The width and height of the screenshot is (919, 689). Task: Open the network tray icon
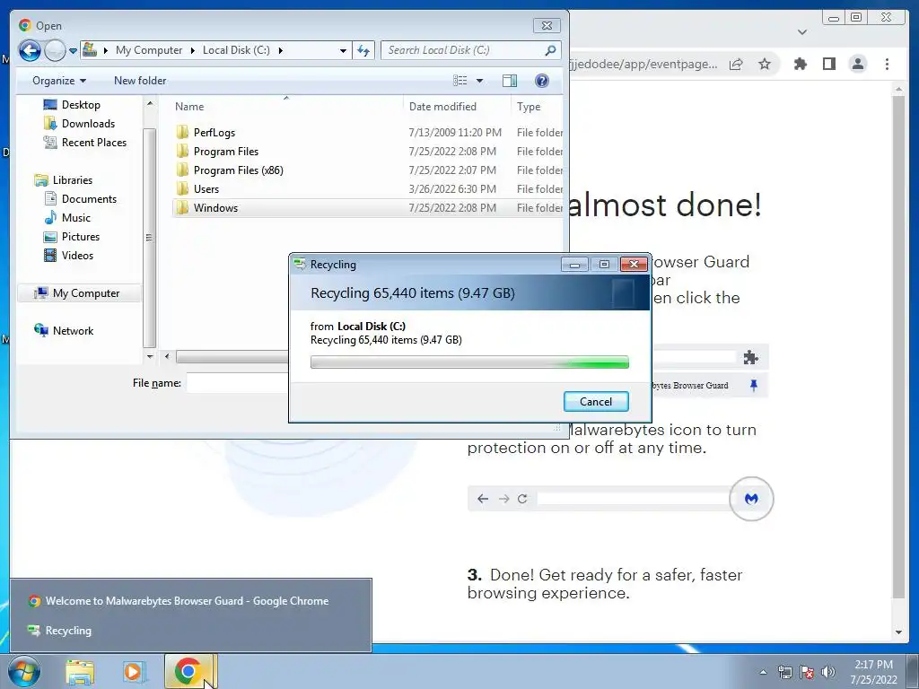pyautogui.click(x=784, y=672)
